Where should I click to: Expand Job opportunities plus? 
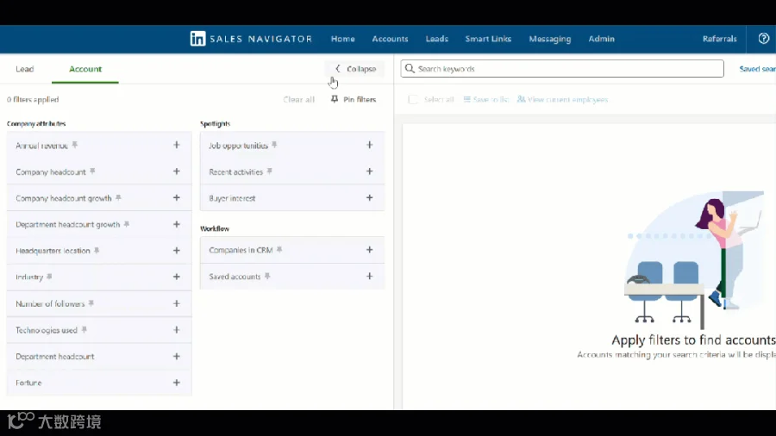coord(370,145)
